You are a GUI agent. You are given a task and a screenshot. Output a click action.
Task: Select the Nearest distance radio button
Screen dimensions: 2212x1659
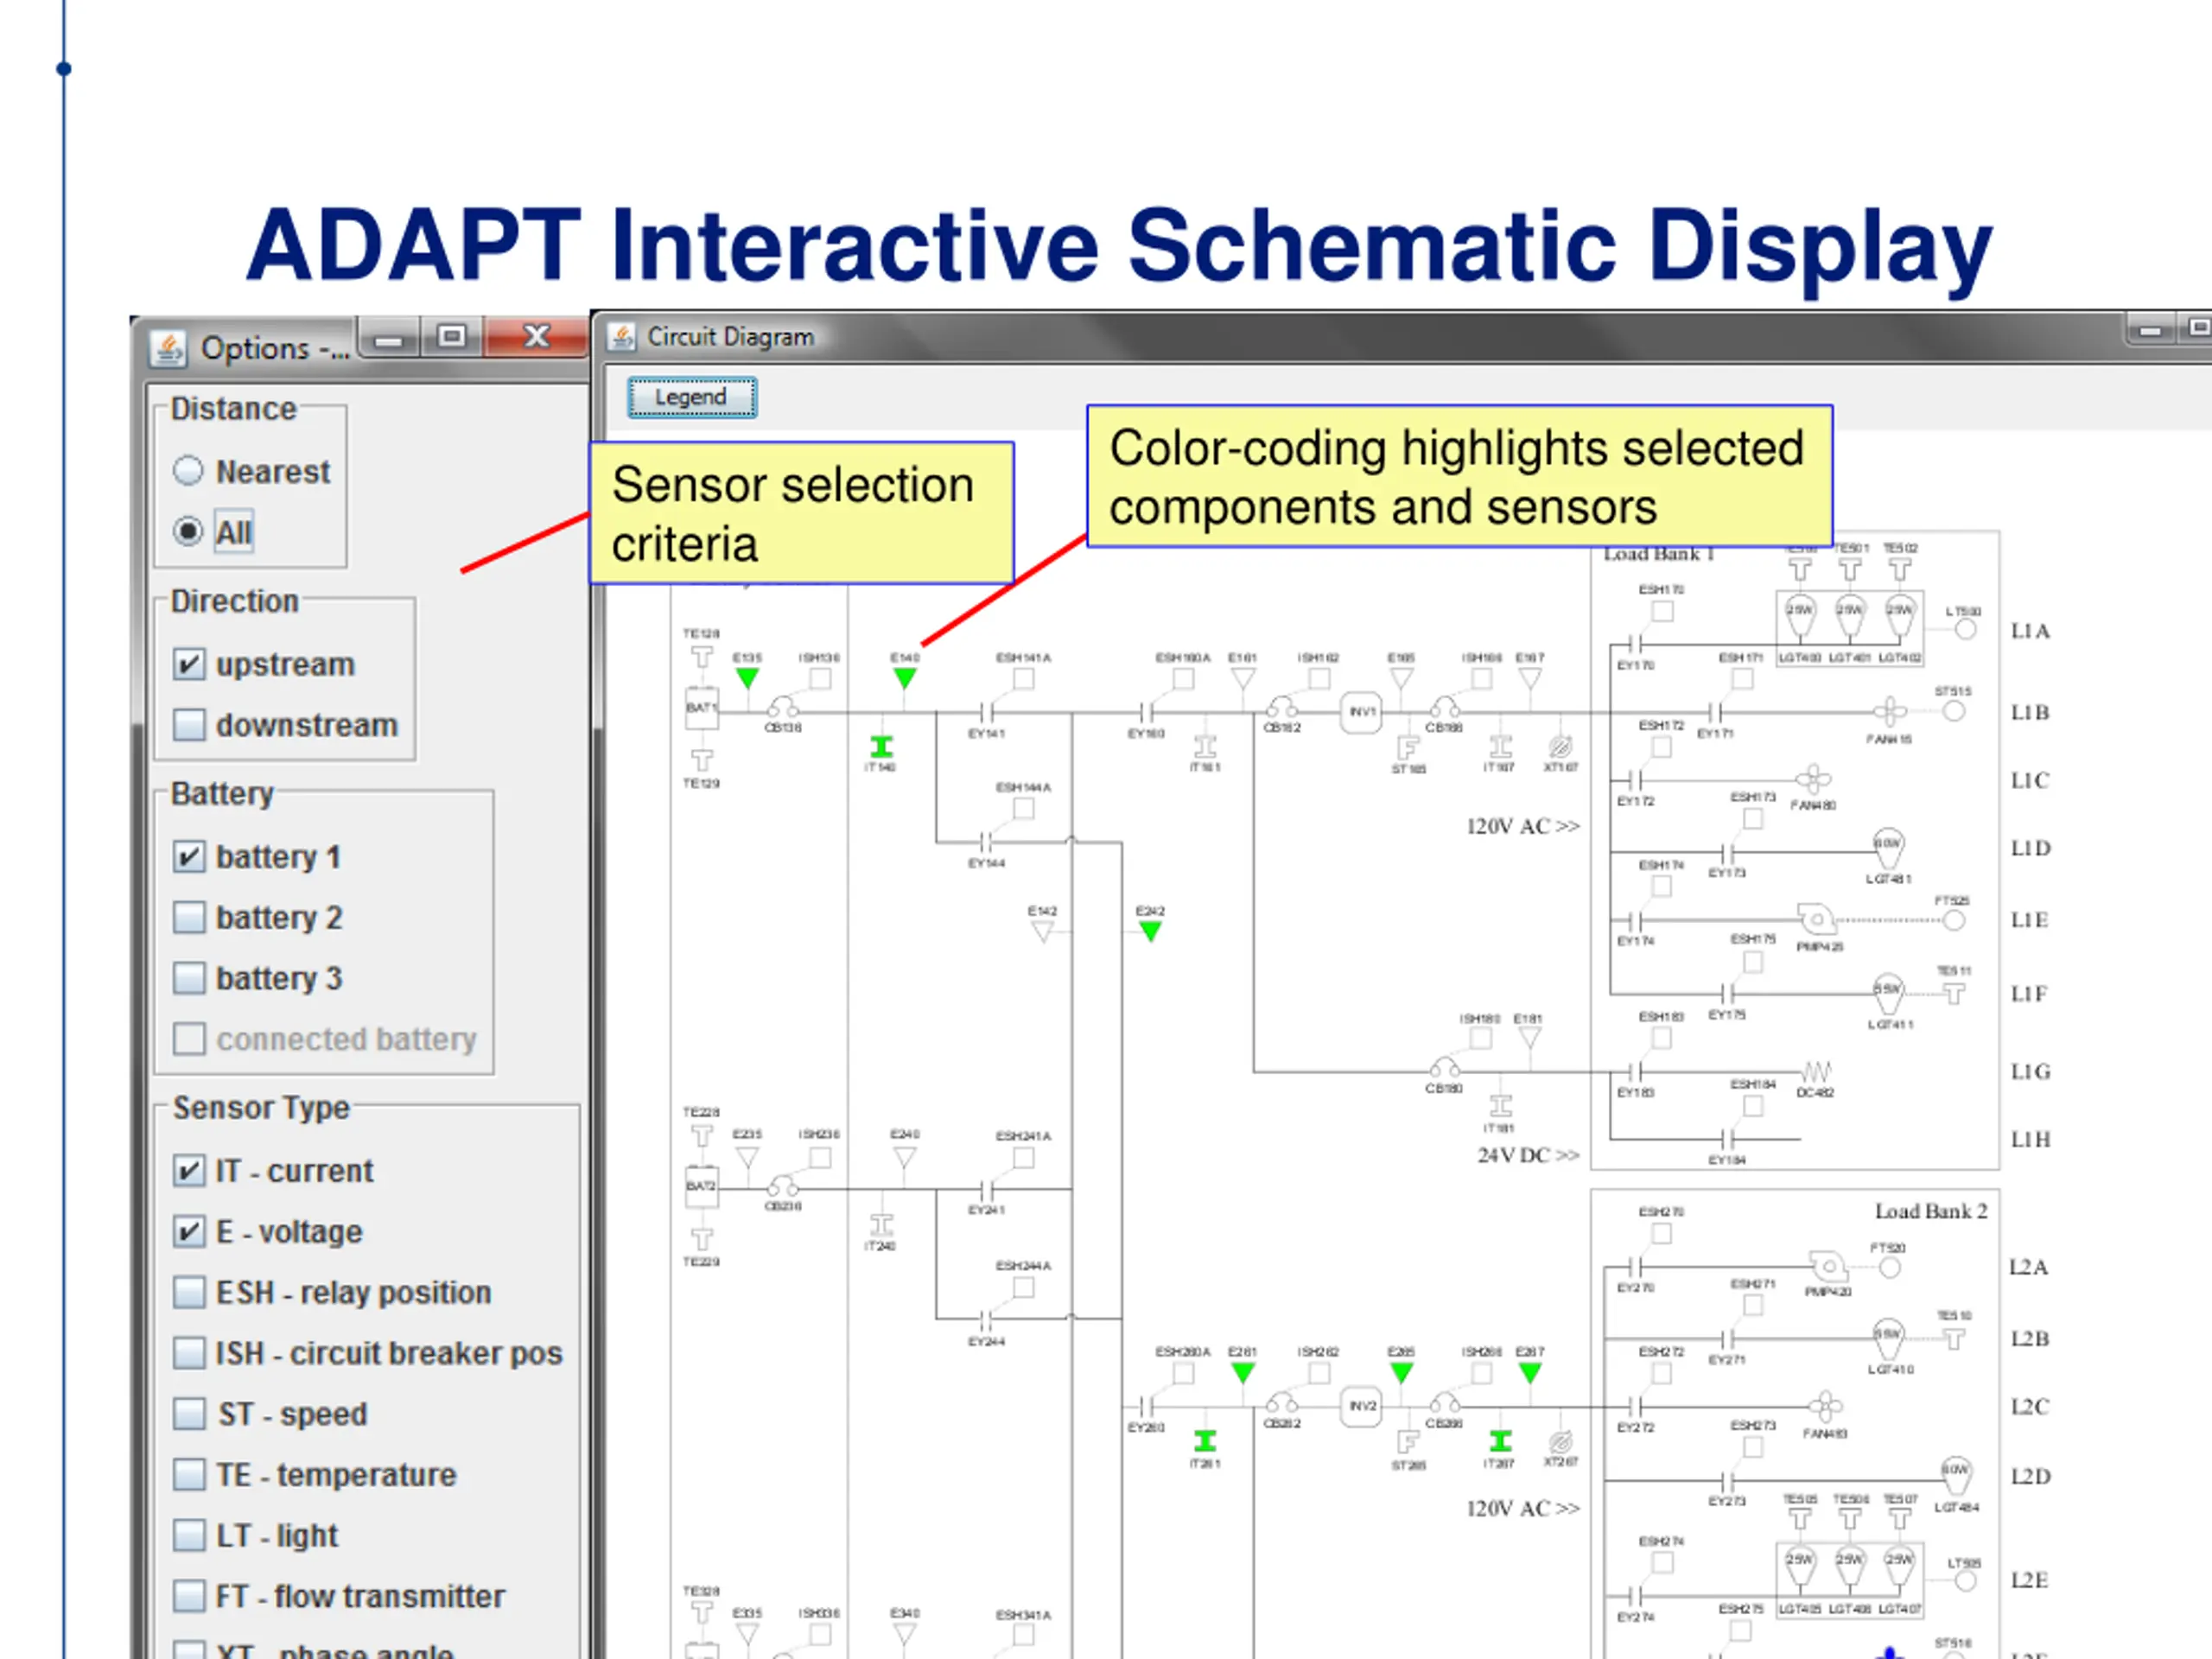coord(188,470)
